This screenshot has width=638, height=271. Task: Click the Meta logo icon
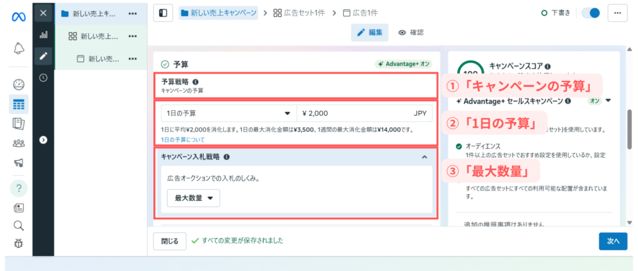[19, 17]
